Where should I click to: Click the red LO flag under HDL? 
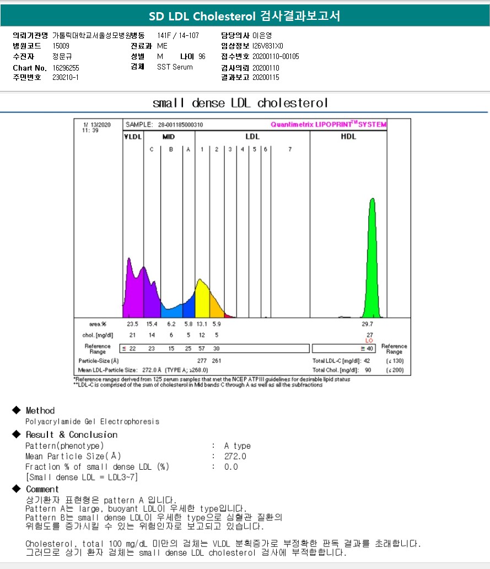pos(369,341)
